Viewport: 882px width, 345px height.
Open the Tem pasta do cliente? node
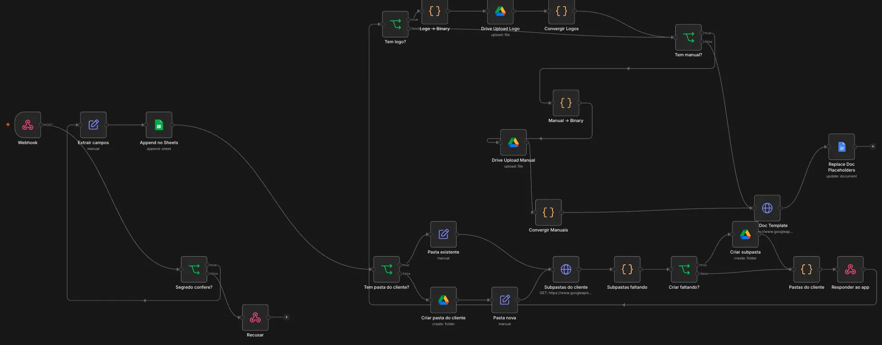tap(386, 269)
